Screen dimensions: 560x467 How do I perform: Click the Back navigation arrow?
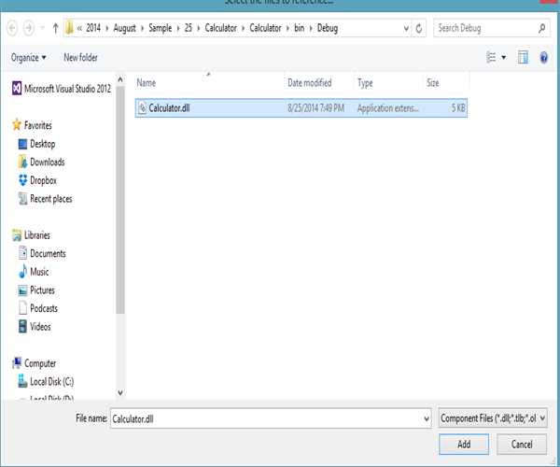tap(12, 28)
